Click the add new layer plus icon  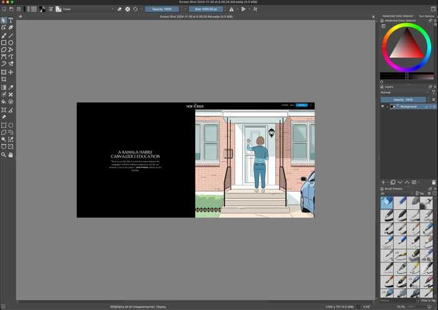pos(384,182)
